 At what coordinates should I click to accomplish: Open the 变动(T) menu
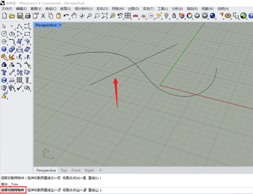pyautogui.click(x=148, y=9)
